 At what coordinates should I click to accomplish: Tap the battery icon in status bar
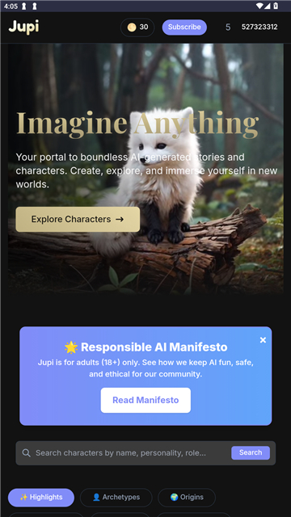[x=276, y=6]
